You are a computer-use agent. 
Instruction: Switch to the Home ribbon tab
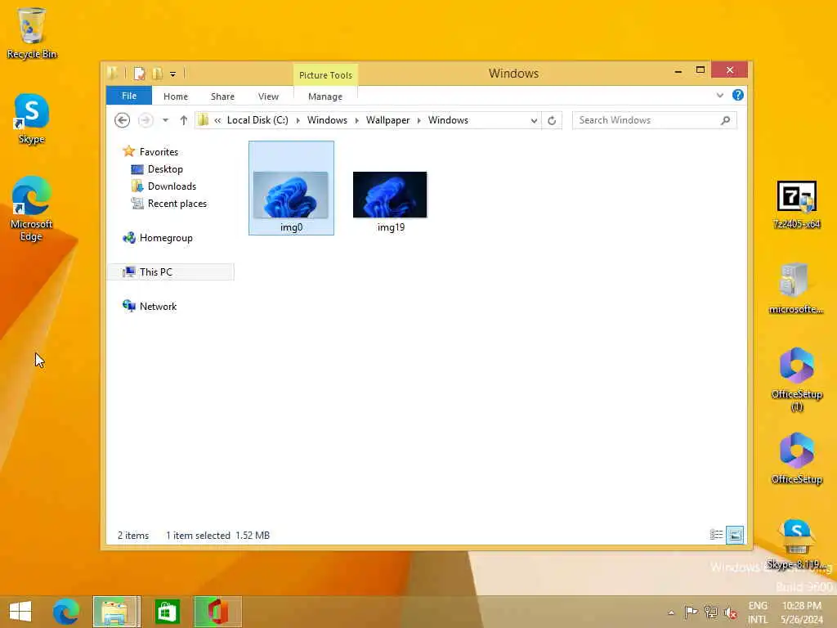176,96
